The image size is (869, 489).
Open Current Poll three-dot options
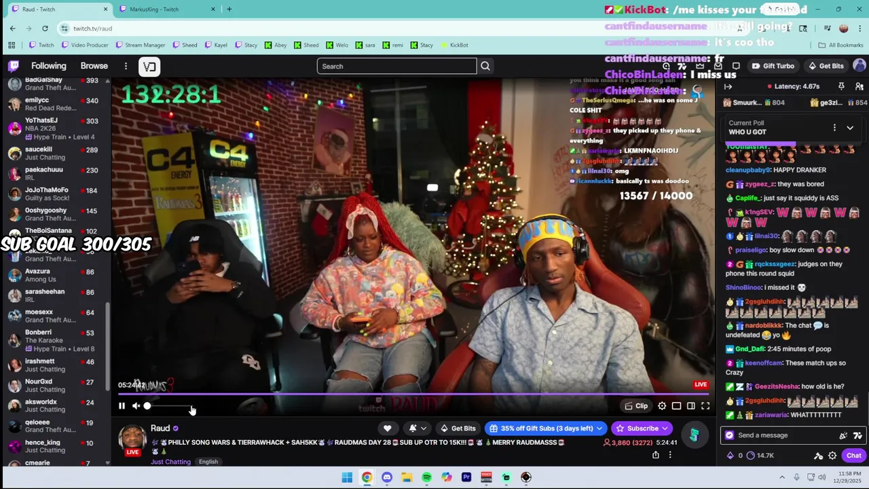834,128
